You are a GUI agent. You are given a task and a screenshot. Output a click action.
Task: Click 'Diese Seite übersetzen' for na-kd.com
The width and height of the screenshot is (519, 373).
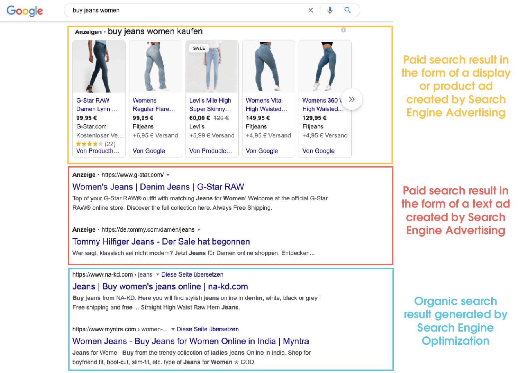coord(192,275)
